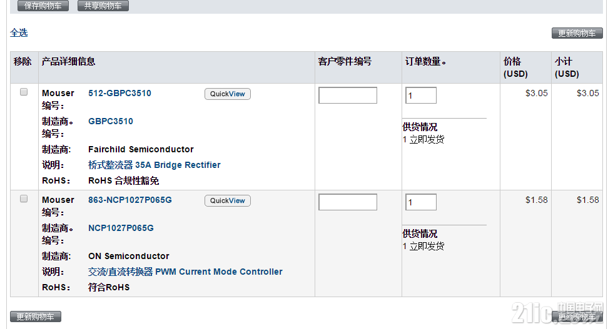Tick the remove checkbox for GBPC3510 item

click(x=24, y=92)
